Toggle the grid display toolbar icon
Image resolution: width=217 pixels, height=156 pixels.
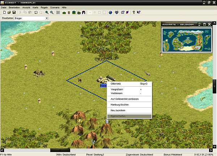point(58,12)
